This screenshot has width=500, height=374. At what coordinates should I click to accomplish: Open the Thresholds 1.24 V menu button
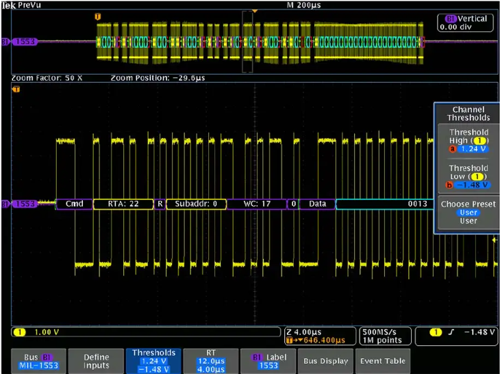[x=153, y=361]
